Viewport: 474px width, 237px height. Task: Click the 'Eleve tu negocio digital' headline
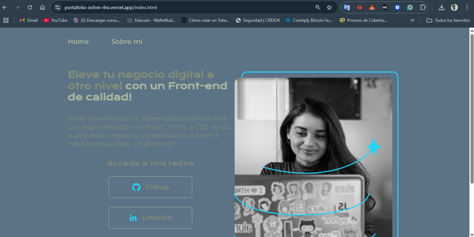148,86
